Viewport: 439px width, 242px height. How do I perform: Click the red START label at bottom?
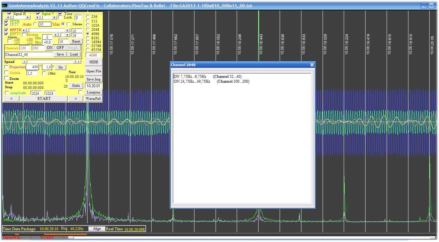(47, 237)
